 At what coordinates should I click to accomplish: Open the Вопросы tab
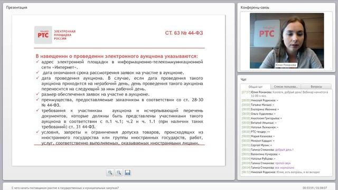point(316,87)
